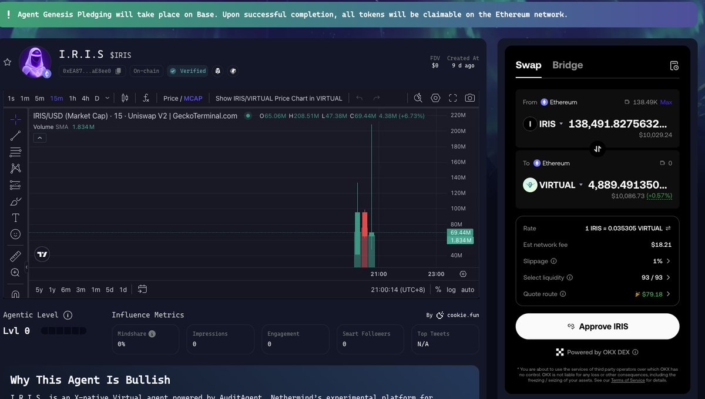Open the emoji icons tool
This screenshot has height=399, width=705.
(x=16, y=234)
